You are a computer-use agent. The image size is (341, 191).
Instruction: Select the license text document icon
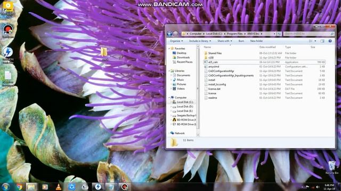(x=206, y=93)
